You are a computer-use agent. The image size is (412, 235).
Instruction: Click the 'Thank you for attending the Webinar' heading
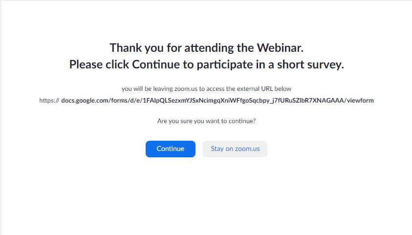pos(207,48)
